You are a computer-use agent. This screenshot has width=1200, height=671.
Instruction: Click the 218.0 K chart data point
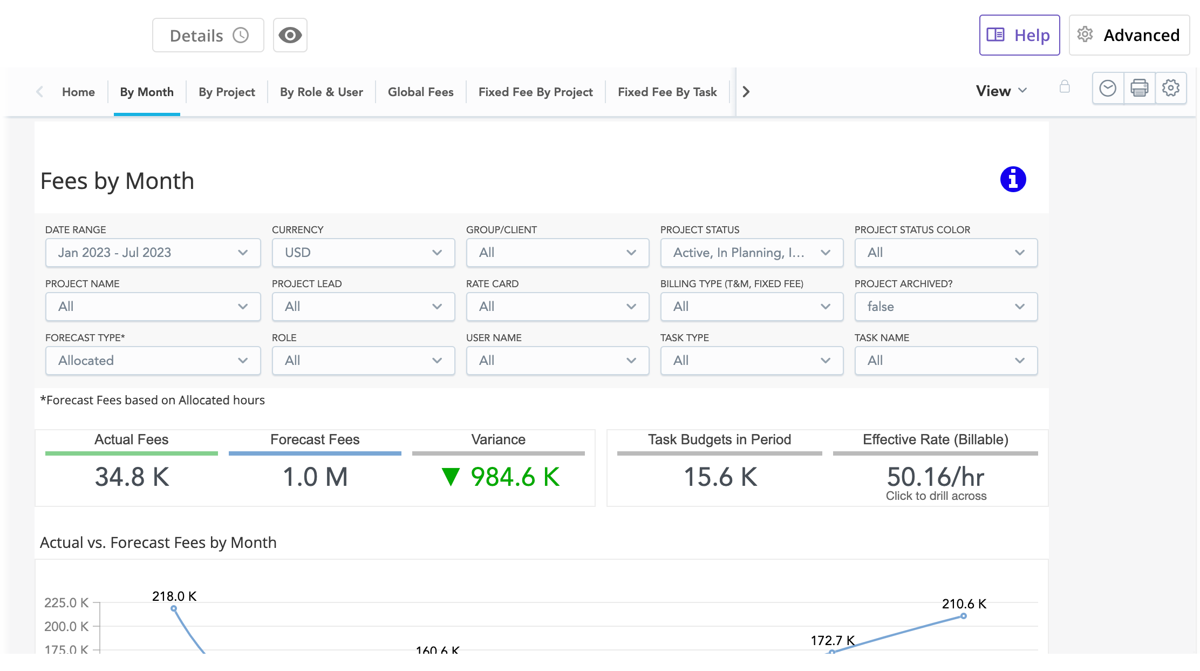tap(174, 608)
